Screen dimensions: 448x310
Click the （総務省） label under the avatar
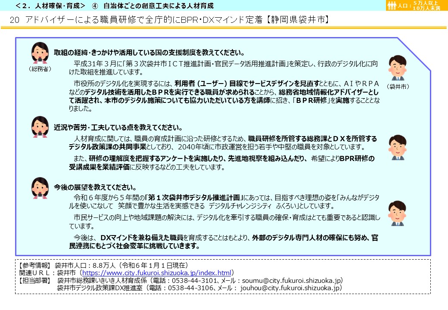tap(40, 68)
